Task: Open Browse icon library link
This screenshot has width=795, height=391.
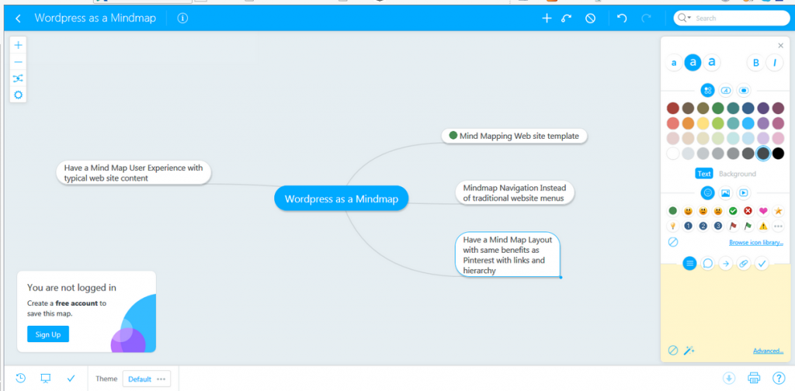Action: [756, 243]
